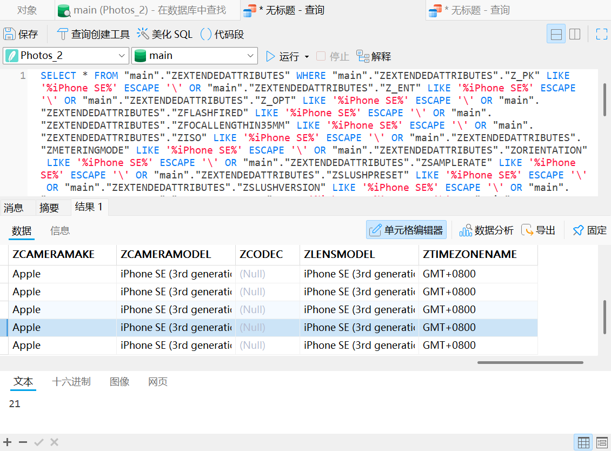611x451 pixels.
Task: Beautify SQL with 美化 SQL
Action: point(164,34)
